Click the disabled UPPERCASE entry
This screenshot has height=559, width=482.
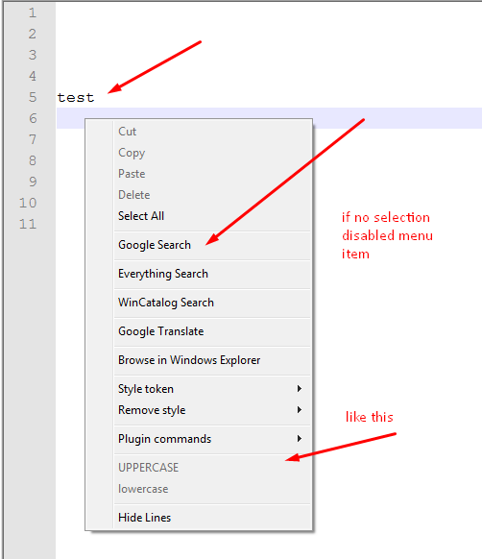point(212,468)
